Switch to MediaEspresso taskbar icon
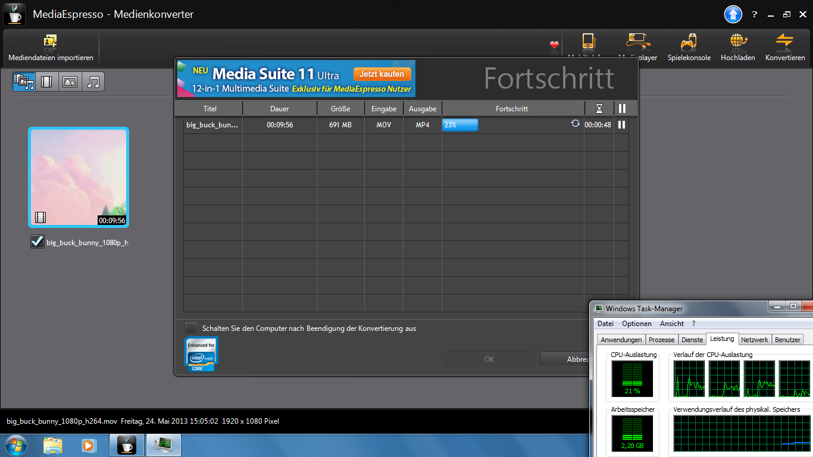 click(126, 445)
